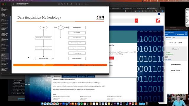Viewport: 189px width, 106px height.
Task: Open the Apple menu
Action: [x=2, y=1]
